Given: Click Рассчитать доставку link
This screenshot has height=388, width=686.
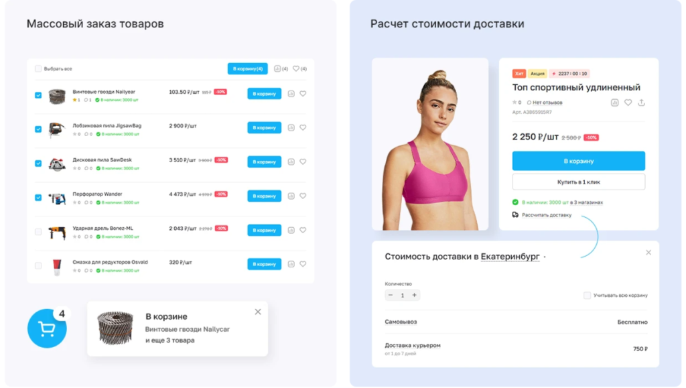Looking at the screenshot, I should [547, 215].
